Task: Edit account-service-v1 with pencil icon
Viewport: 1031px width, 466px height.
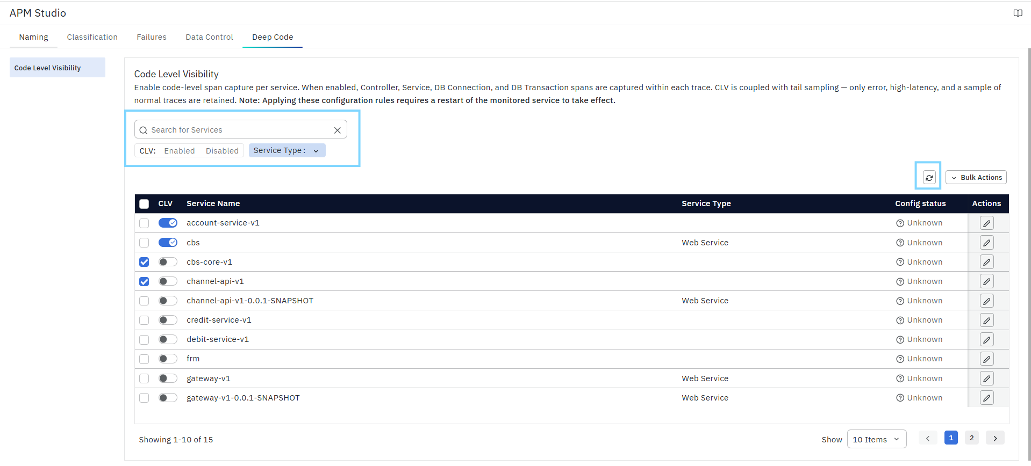Action: 986,223
